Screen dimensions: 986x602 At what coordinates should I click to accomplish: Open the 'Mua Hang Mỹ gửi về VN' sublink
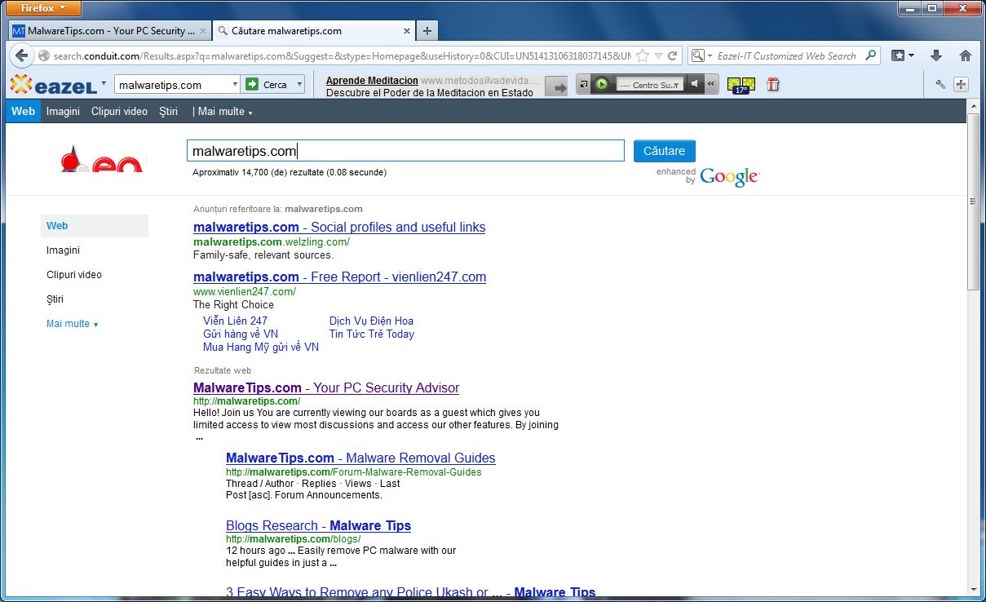coord(261,347)
